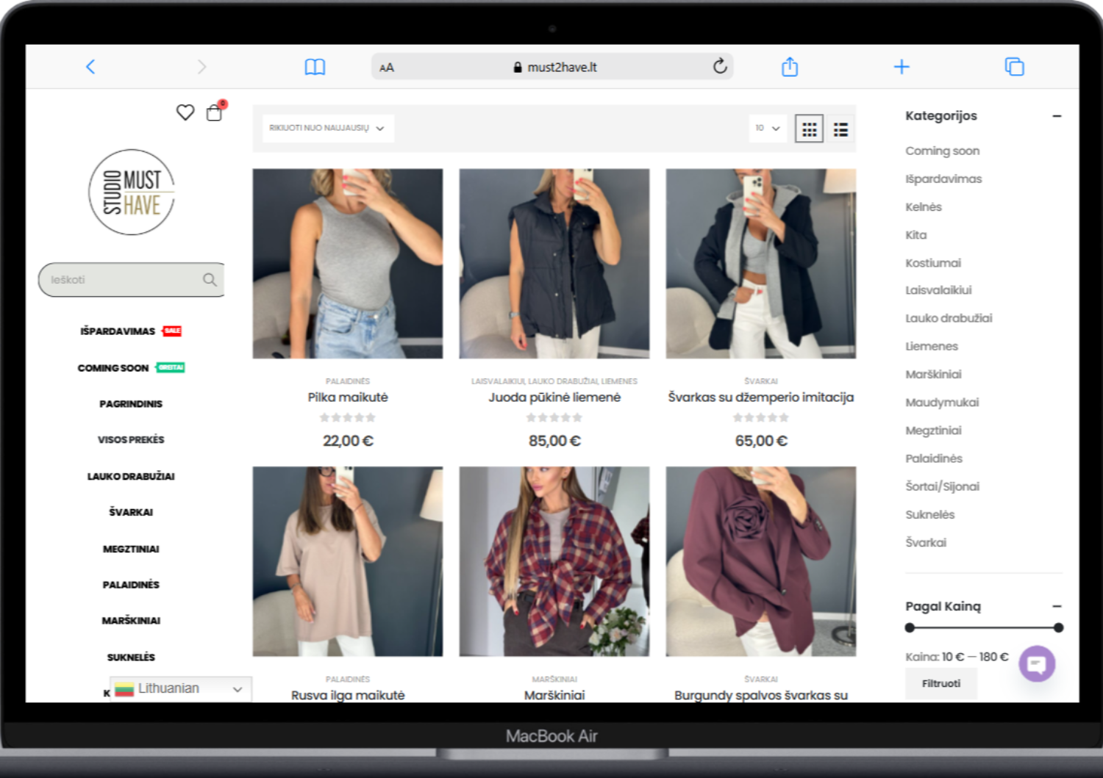Screen dimensions: 1103x778
Task: Open Safari bookmarks book icon
Action: click(x=315, y=67)
